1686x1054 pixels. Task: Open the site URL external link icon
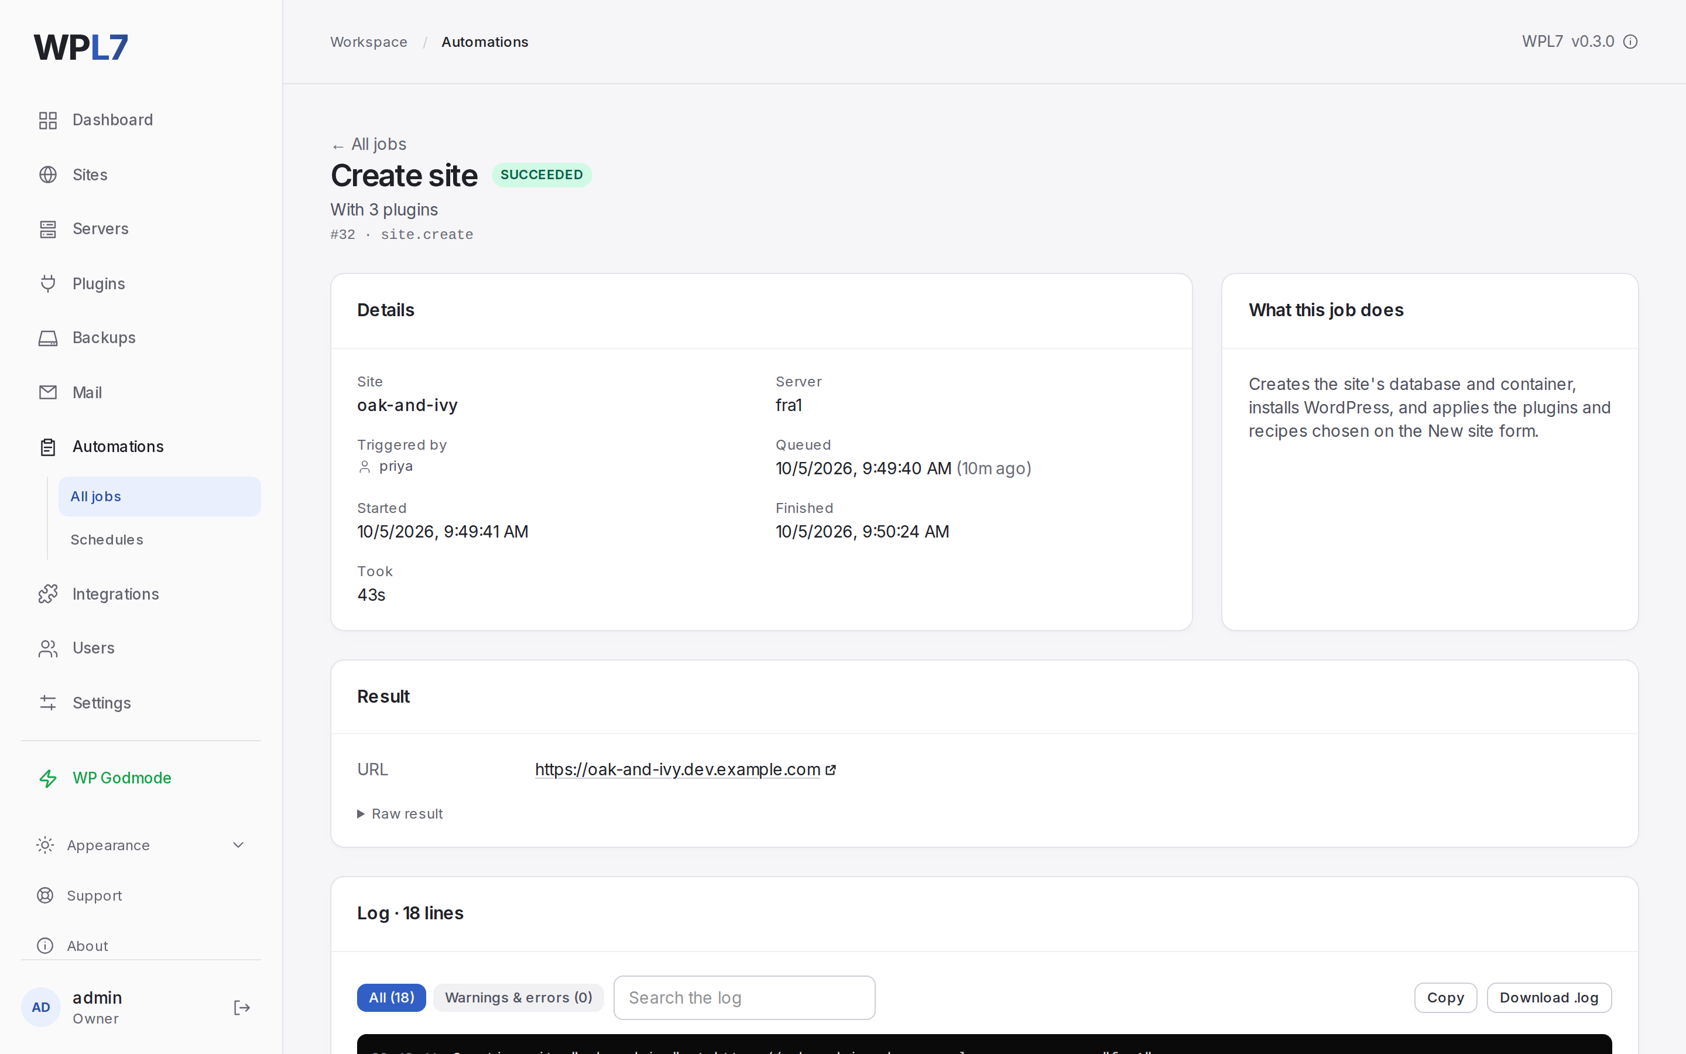(x=831, y=769)
